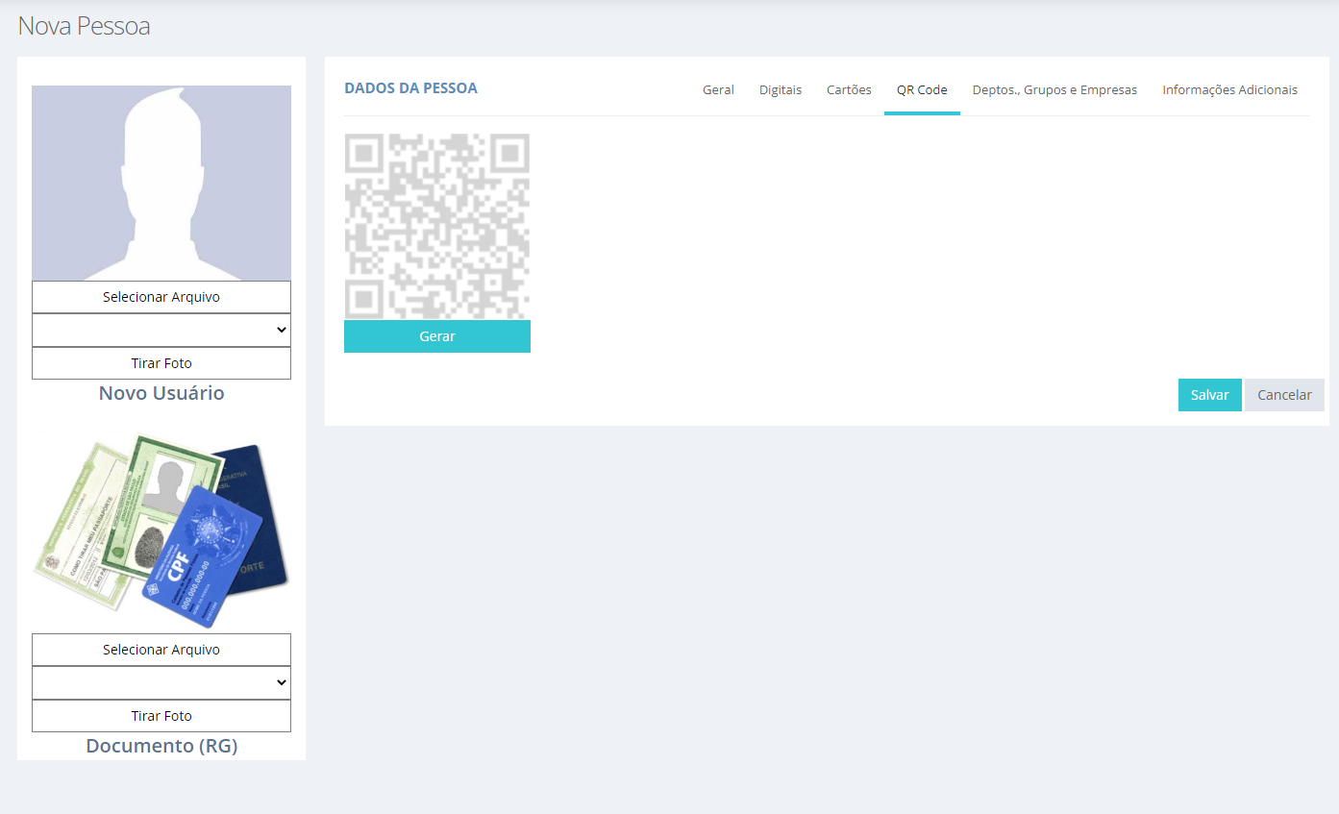Screen dimensions: 1339x814
Task: Open Deptos., Grupos e Empresas tab
Action: 1054,89
